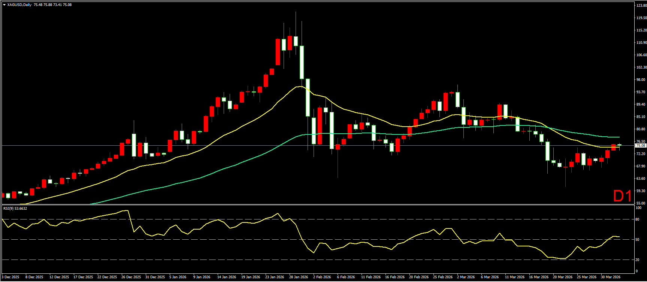Select the 28 Jan 2026 date label

(x=299, y=277)
